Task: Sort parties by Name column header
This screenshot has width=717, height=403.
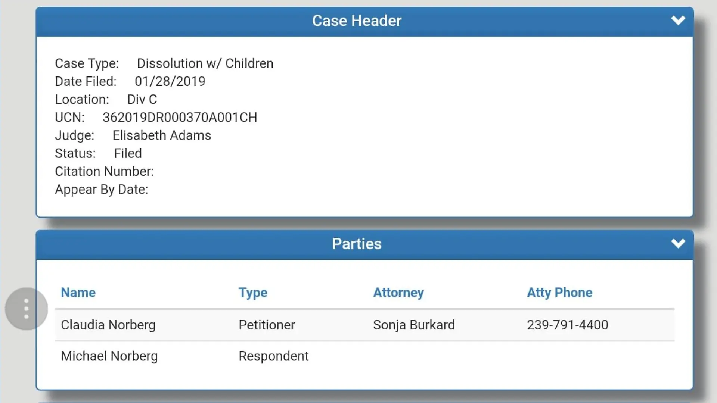Action: click(78, 293)
